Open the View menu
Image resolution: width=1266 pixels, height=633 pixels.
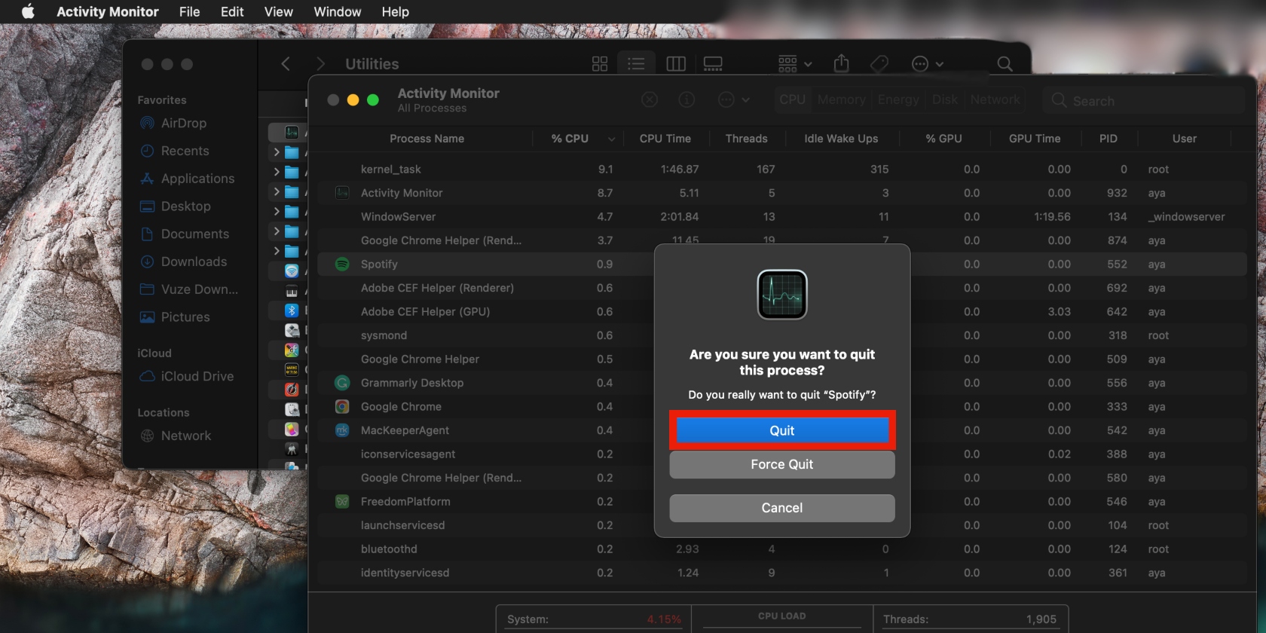pos(278,11)
